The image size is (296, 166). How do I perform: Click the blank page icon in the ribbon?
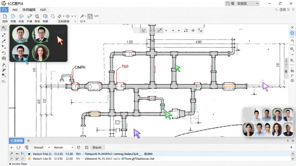(5, 16)
